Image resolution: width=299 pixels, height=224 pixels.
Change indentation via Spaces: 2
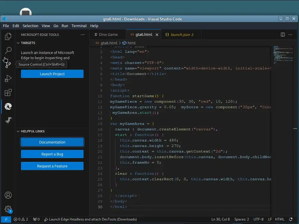(x=241, y=219)
